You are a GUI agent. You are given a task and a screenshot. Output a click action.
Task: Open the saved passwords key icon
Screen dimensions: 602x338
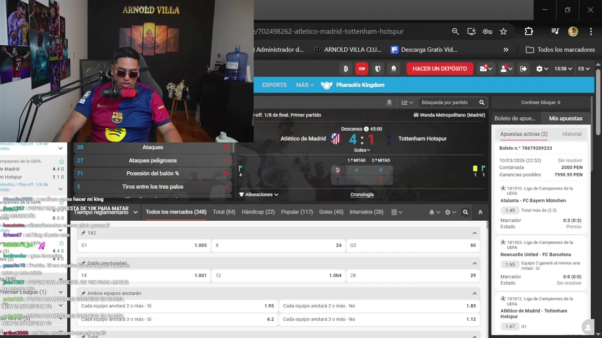pos(487,31)
